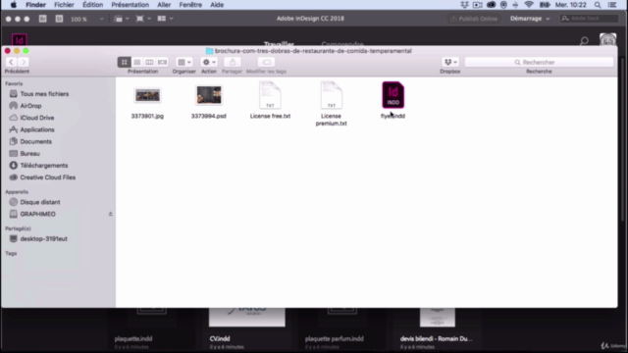Eject the GRAPHIMEO drive
This screenshot has width=628, height=353.
point(110,214)
